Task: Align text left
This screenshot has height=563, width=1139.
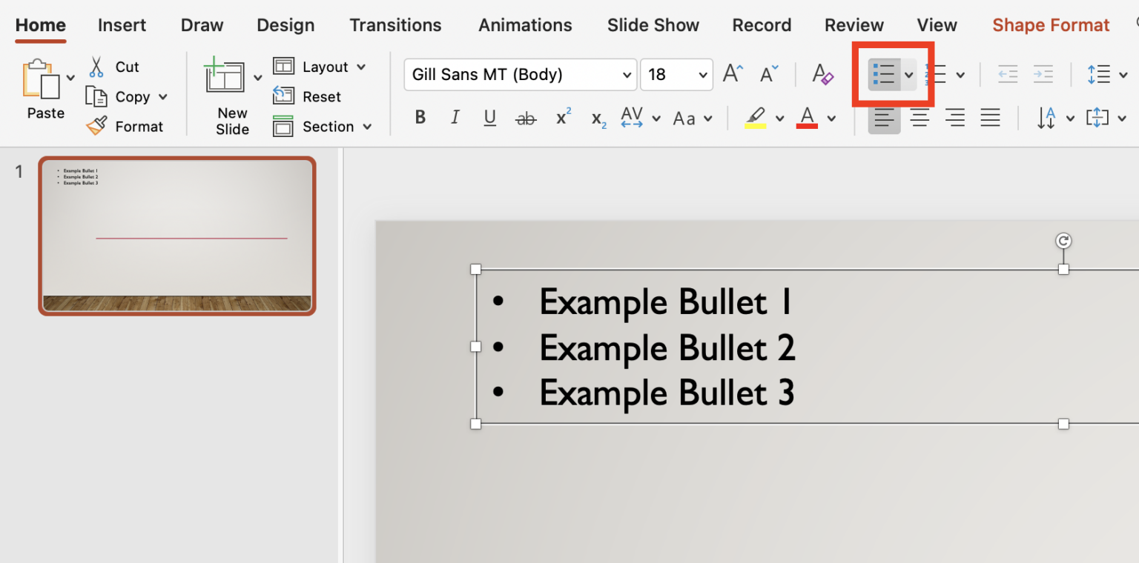Action: click(x=884, y=118)
